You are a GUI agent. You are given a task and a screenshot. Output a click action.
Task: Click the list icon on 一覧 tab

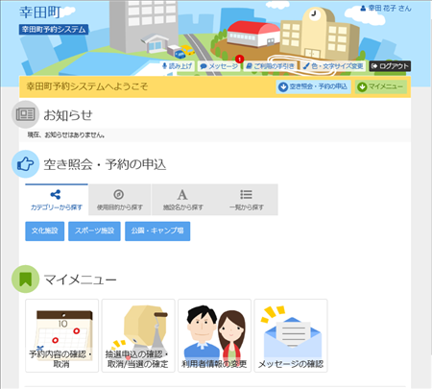[x=246, y=194]
